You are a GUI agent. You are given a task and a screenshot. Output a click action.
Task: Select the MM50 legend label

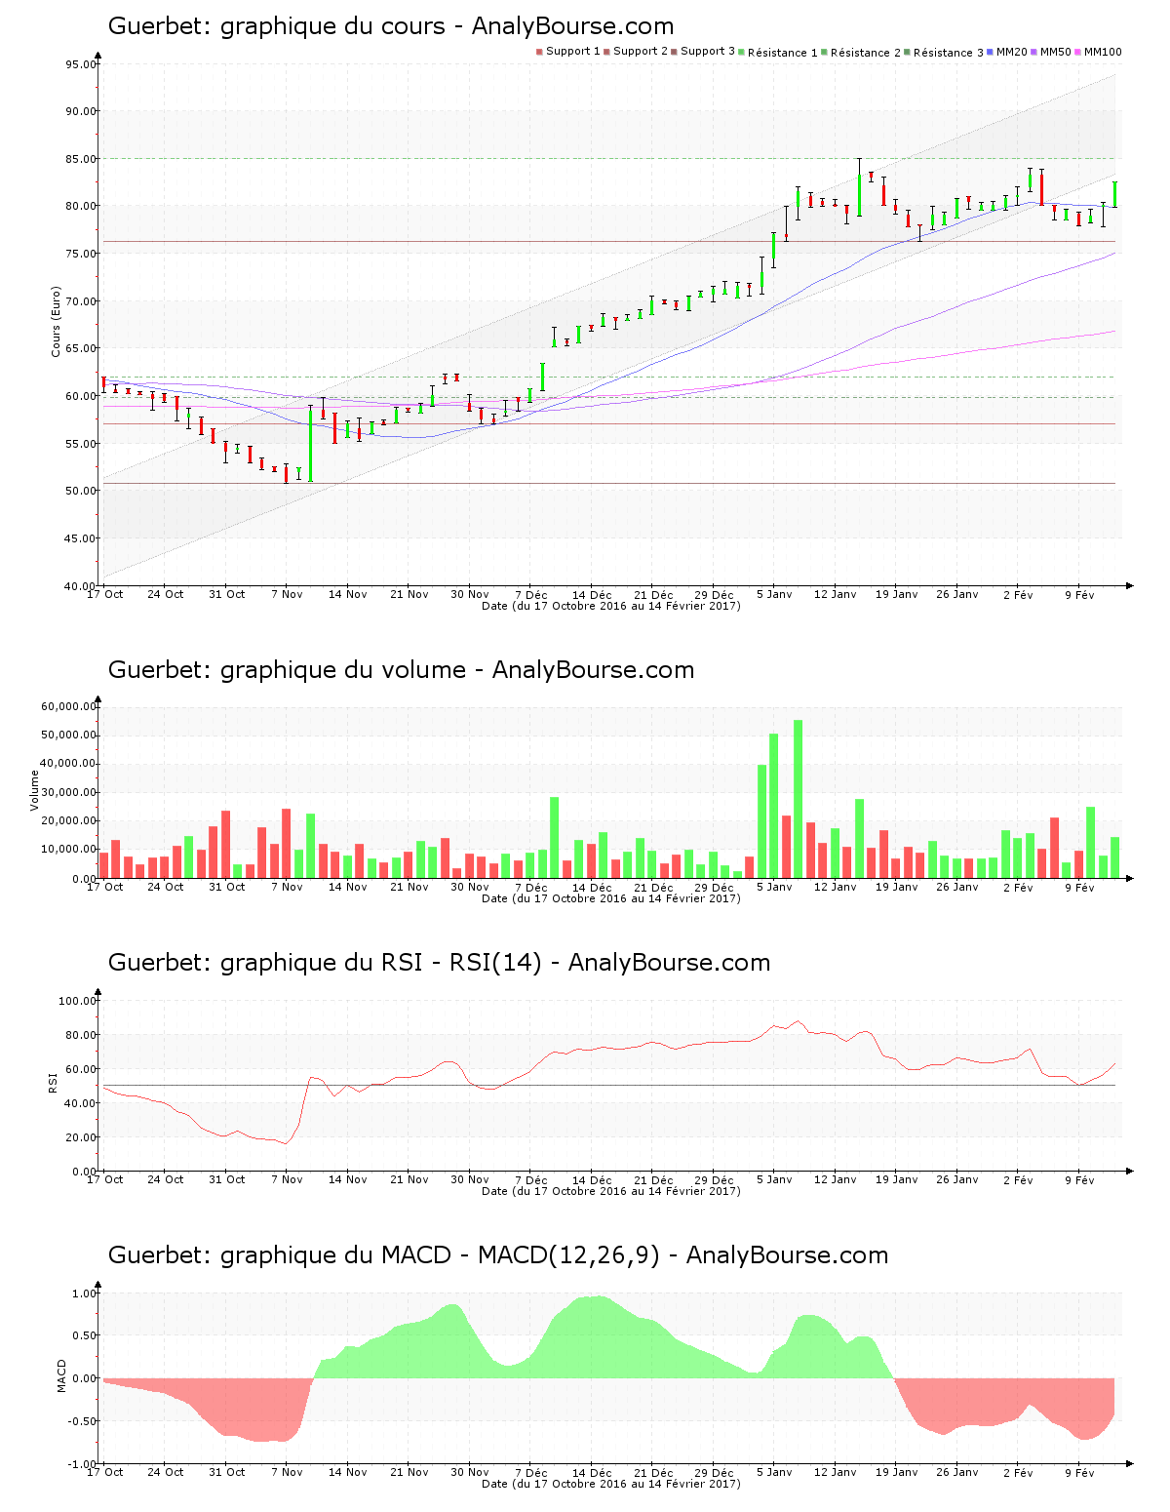coord(1056,52)
